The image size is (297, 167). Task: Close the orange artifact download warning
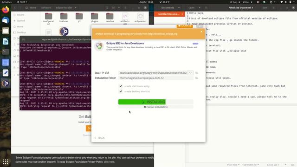coord(201,32)
